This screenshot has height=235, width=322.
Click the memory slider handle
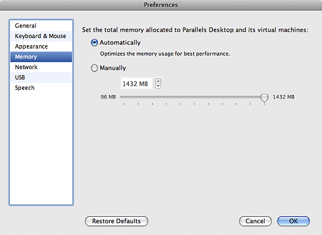[x=264, y=98]
